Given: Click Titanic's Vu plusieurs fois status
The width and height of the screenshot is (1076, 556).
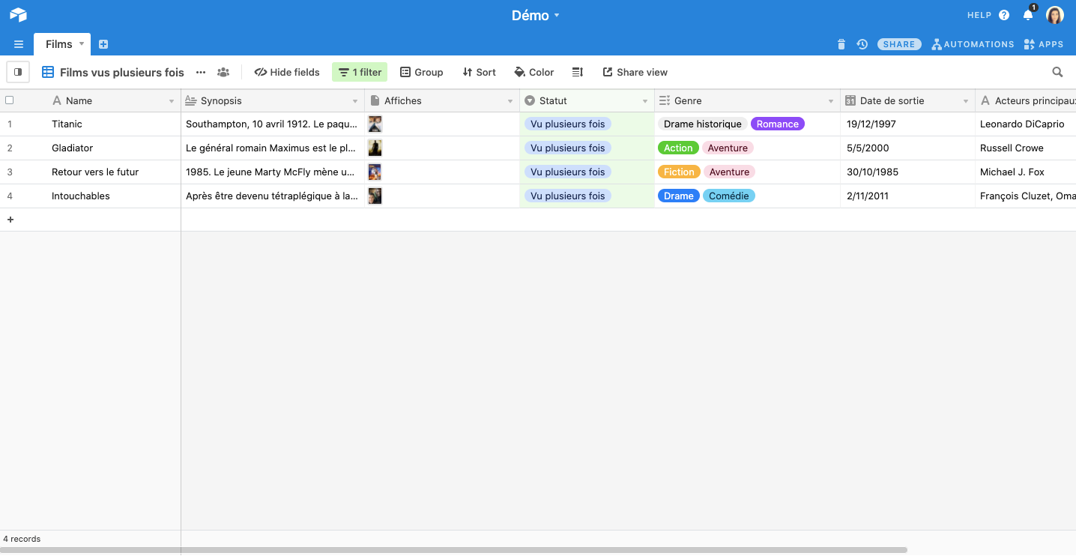Looking at the screenshot, I should (x=568, y=124).
